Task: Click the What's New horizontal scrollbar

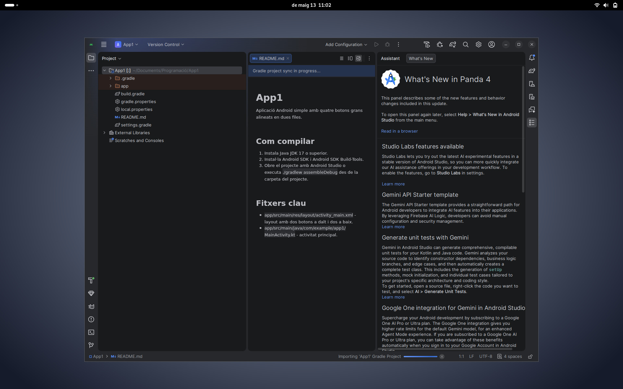Action: click(x=445, y=349)
